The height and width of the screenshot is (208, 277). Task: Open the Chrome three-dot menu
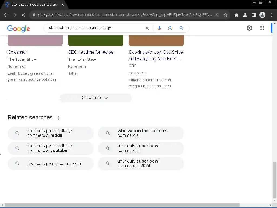[x=271, y=15]
